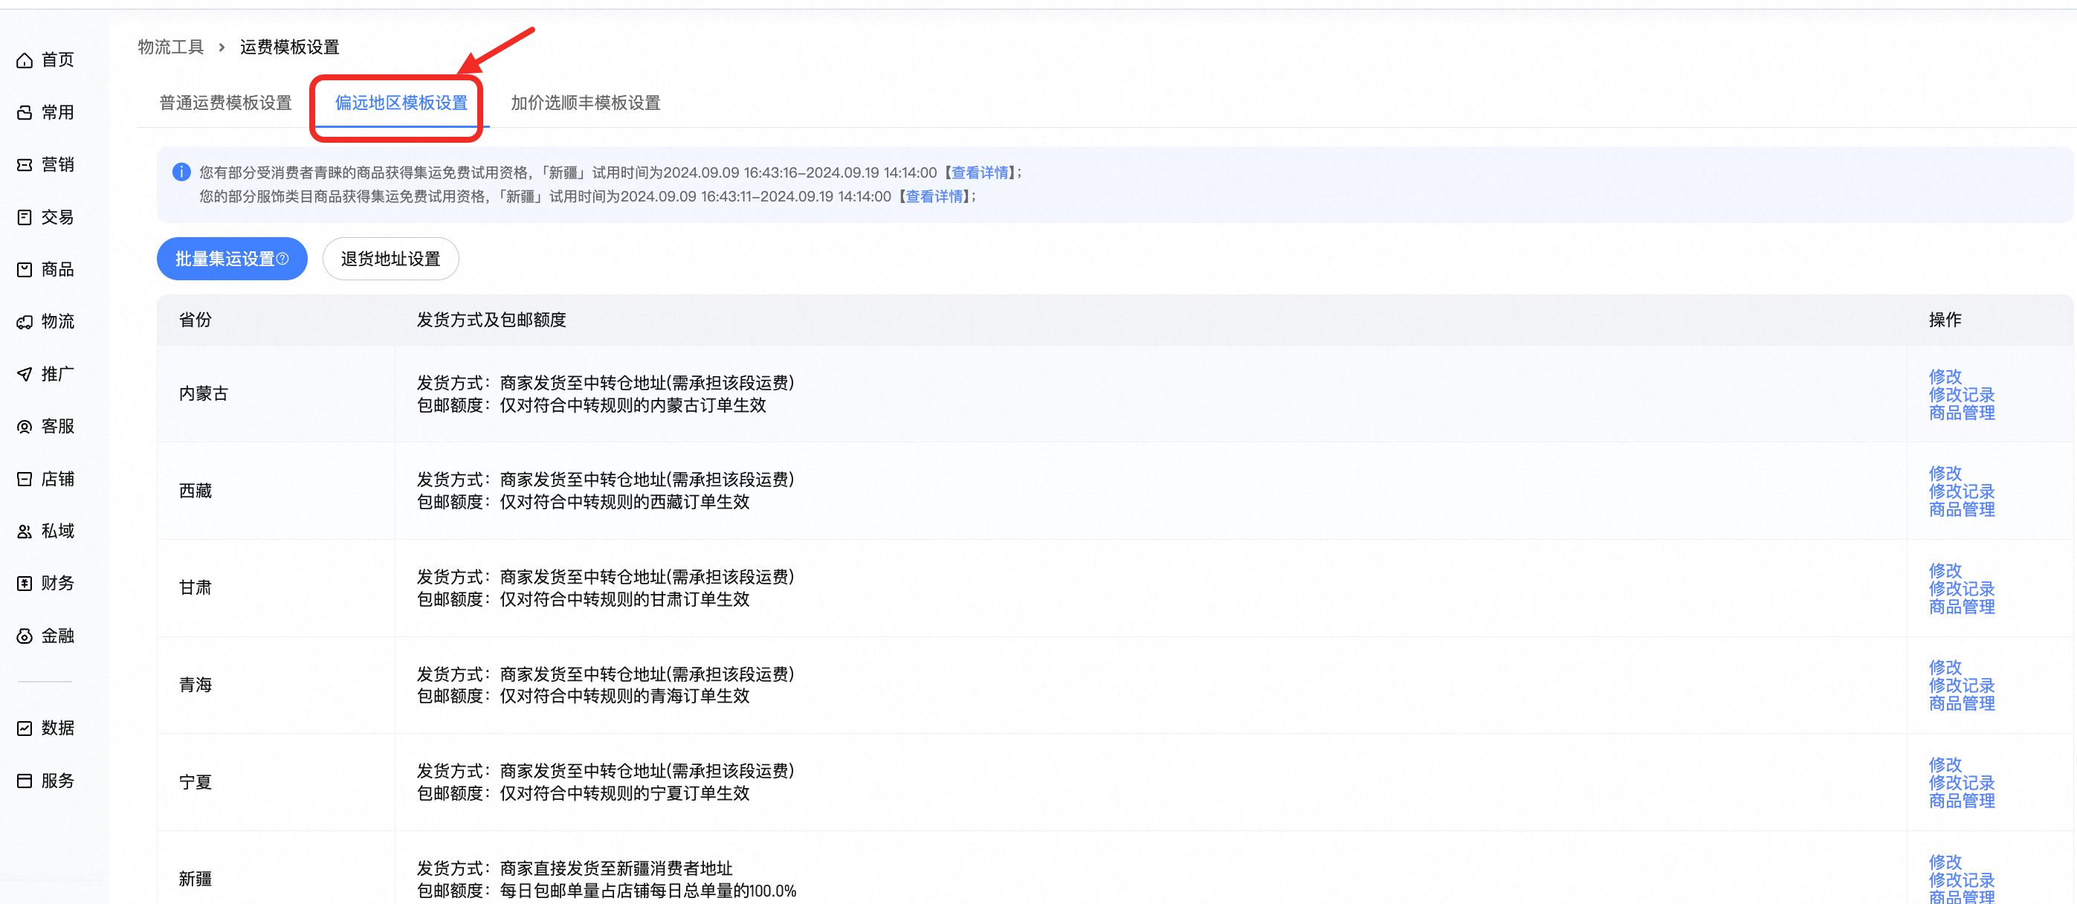Click the 批量集运设置 button

pos(232,259)
